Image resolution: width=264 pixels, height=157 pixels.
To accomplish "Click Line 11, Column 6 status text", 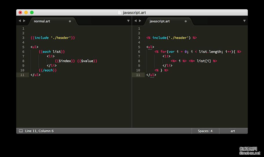I will [39, 131].
